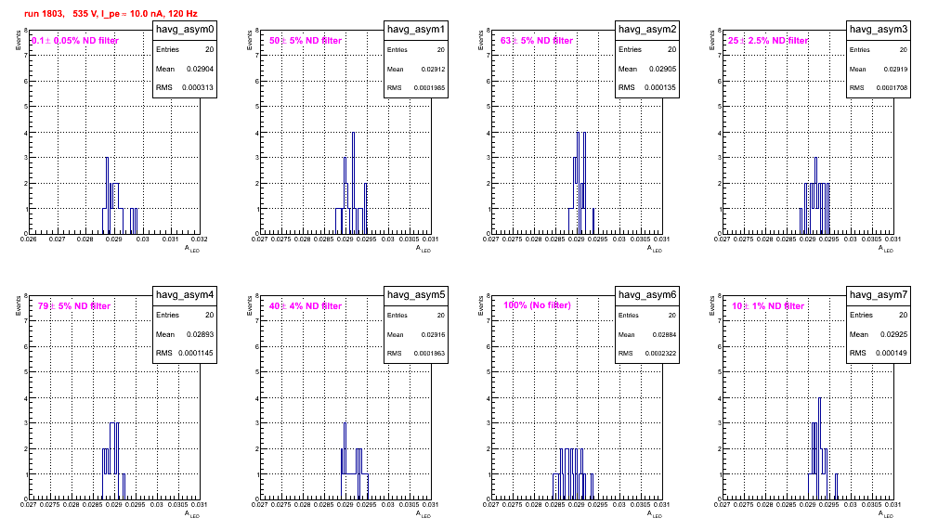The width and height of the screenshot is (925, 531).
Task: Select the havg_asym3 stats box title
Action: point(879,30)
